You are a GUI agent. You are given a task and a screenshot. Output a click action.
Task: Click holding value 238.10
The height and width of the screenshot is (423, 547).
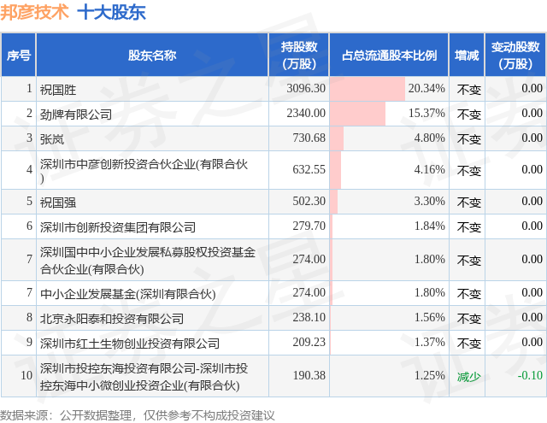coord(309,317)
